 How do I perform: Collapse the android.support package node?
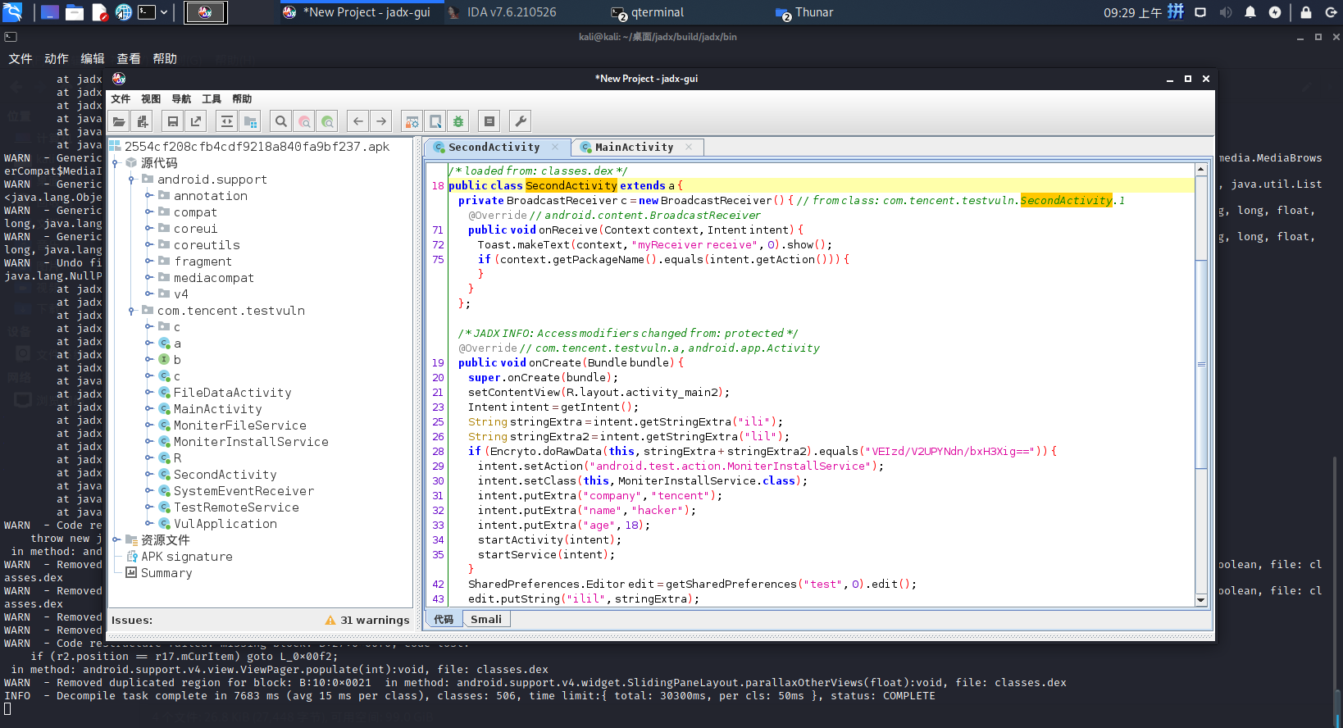(131, 180)
